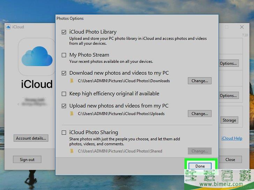Toggle Download new photos and videos checkbox
The image size is (254, 190).
click(64, 73)
